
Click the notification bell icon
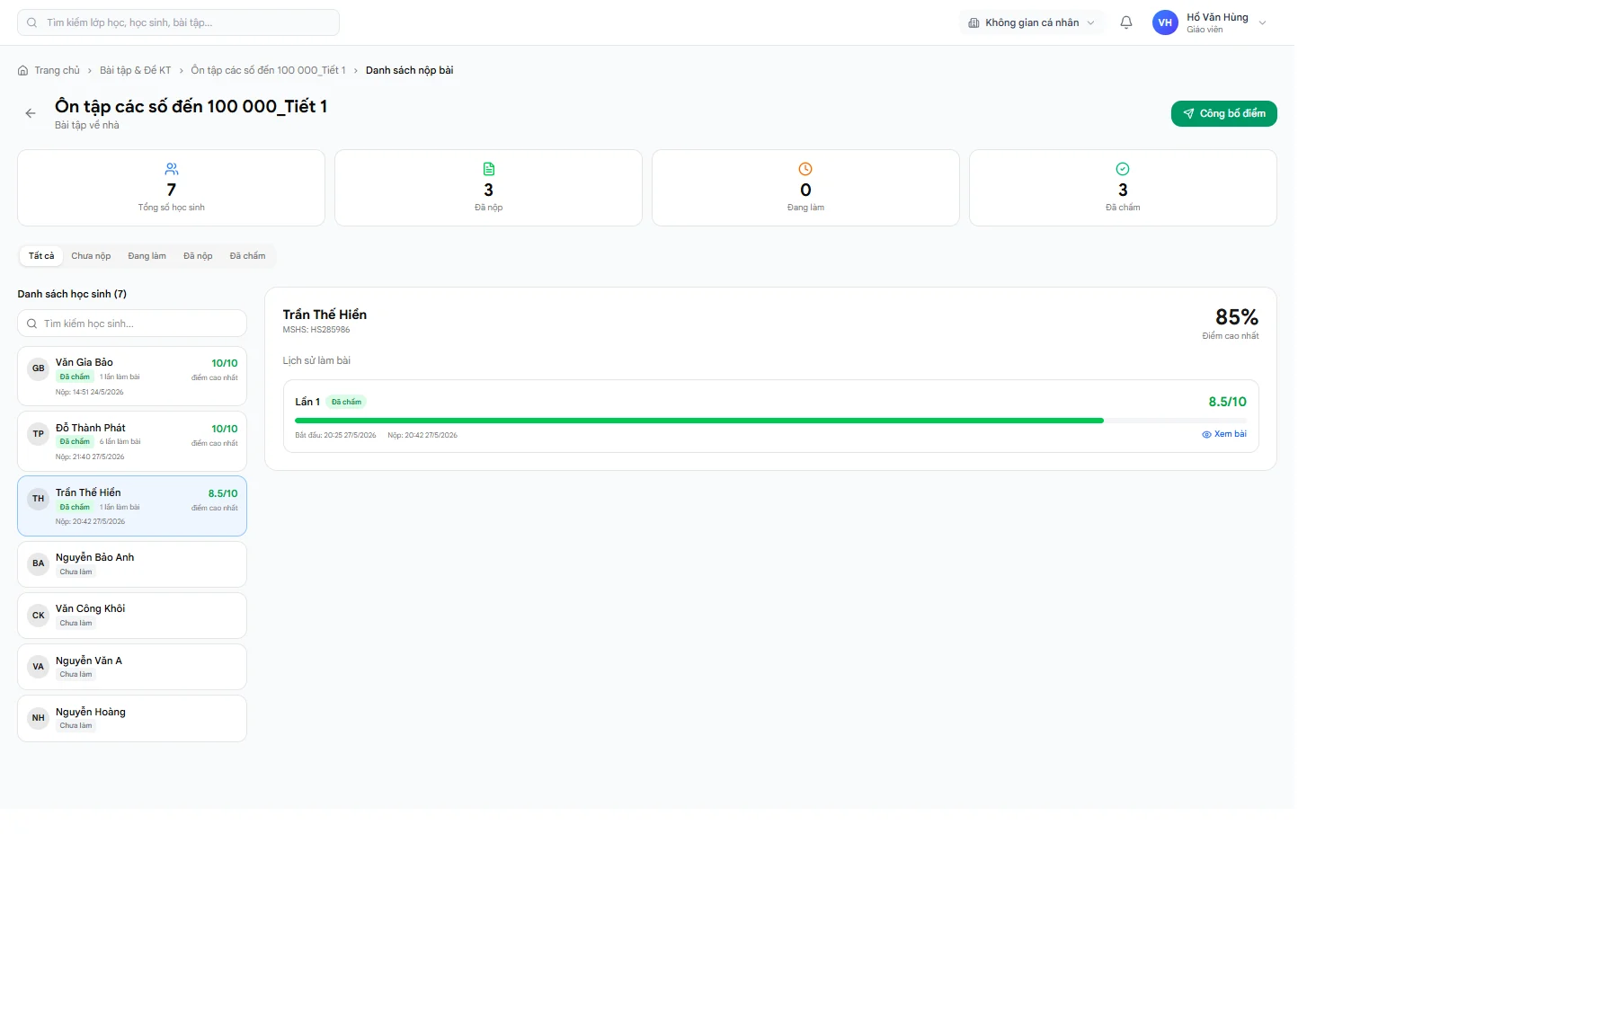tap(1125, 22)
